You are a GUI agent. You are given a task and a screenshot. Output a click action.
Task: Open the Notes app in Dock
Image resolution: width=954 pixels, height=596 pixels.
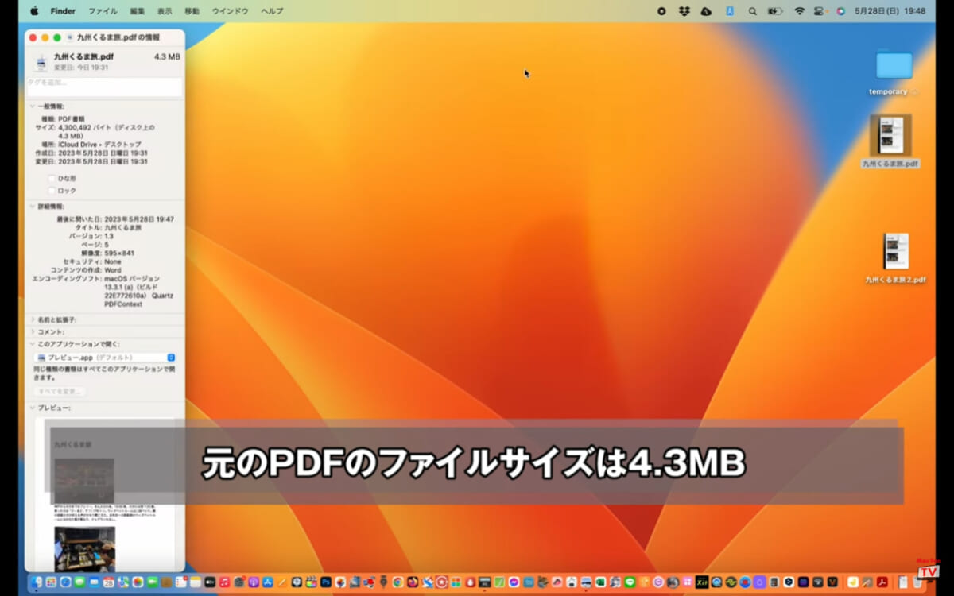click(196, 582)
